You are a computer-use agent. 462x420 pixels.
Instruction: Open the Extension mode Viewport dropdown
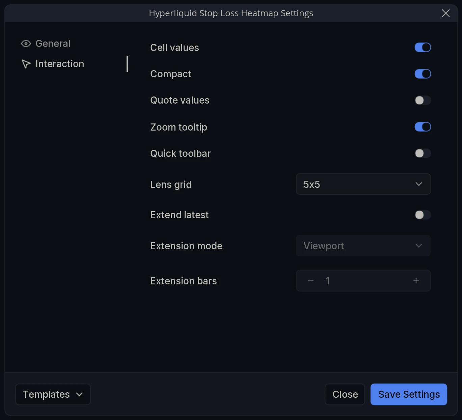tap(363, 246)
